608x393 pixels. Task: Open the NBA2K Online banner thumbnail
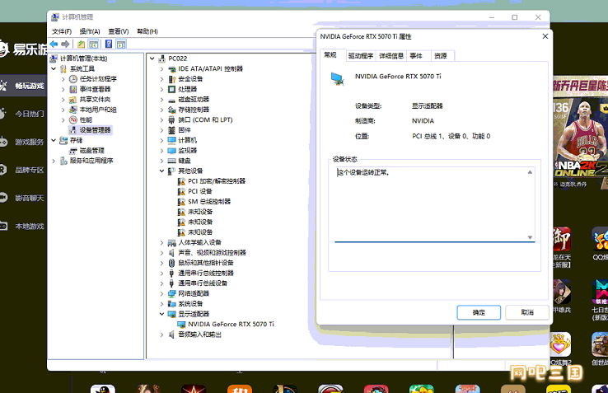pos(580,134)
